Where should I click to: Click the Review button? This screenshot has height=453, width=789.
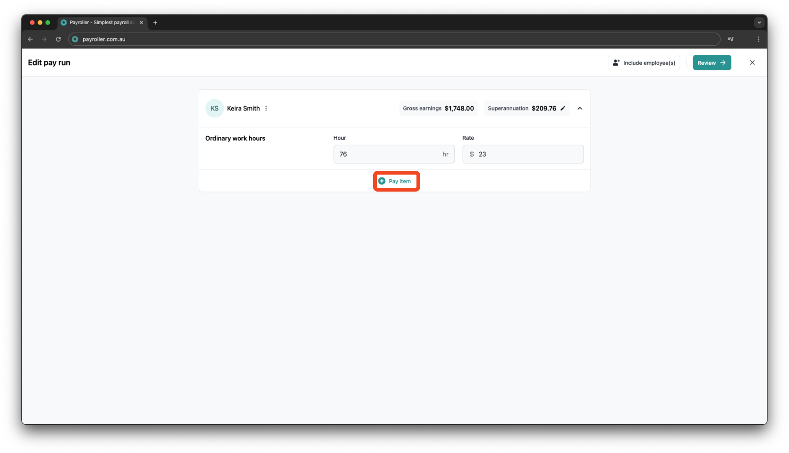(x=712, y=62)
